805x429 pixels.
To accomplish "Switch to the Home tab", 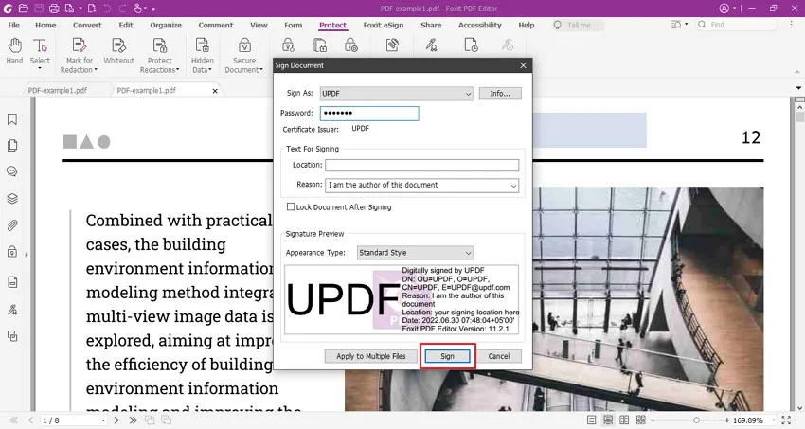I will (45, 25).
